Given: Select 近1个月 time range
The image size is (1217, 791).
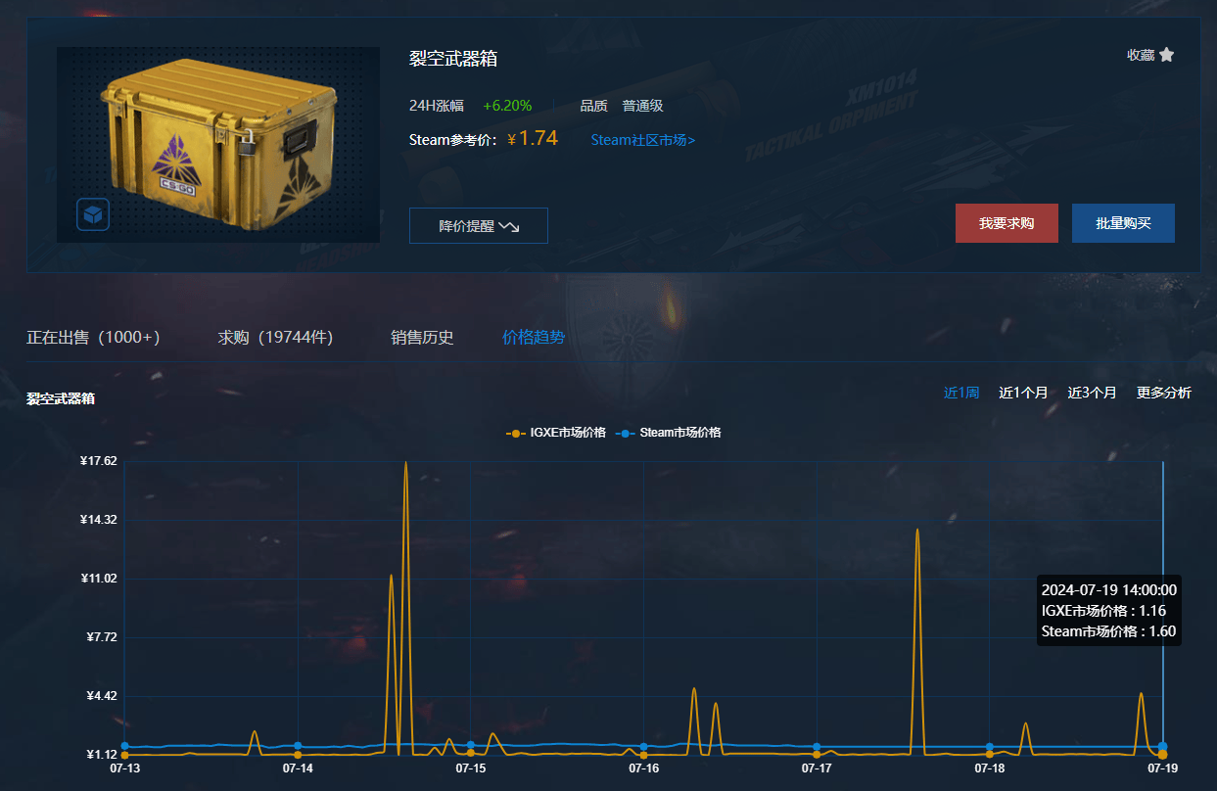Looking at the screenshot, I should [x=1023, y=393].
